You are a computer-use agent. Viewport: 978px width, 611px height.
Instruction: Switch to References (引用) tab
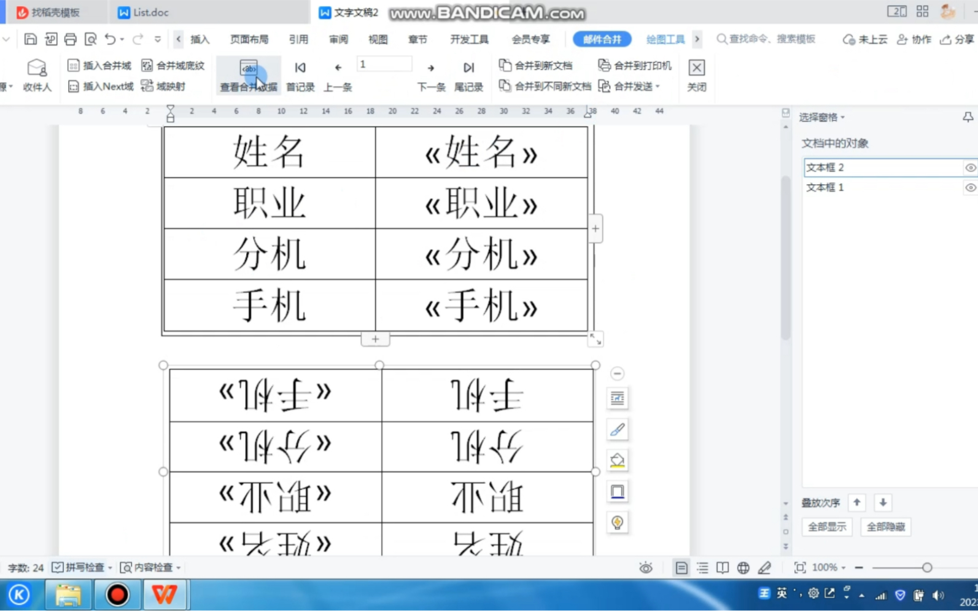pyautogui.click(x=298, y=39)
